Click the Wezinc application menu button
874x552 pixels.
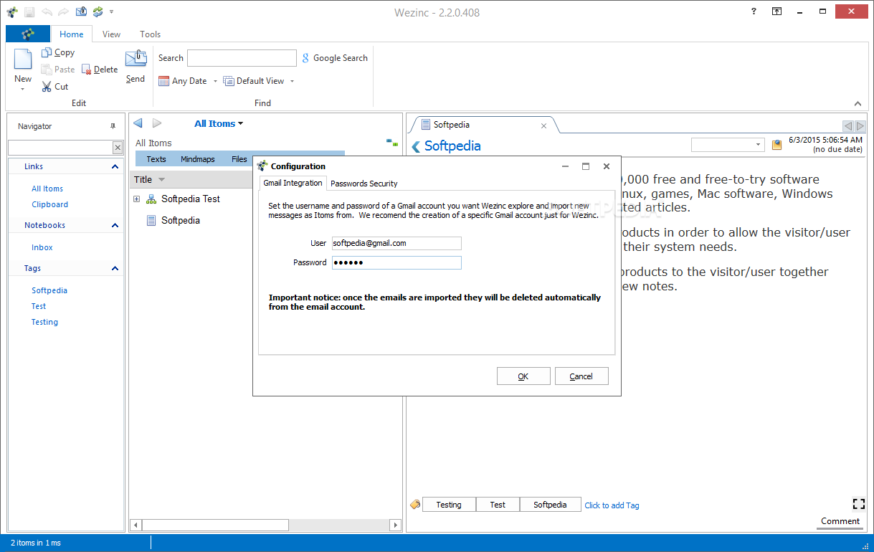point(28,34)
